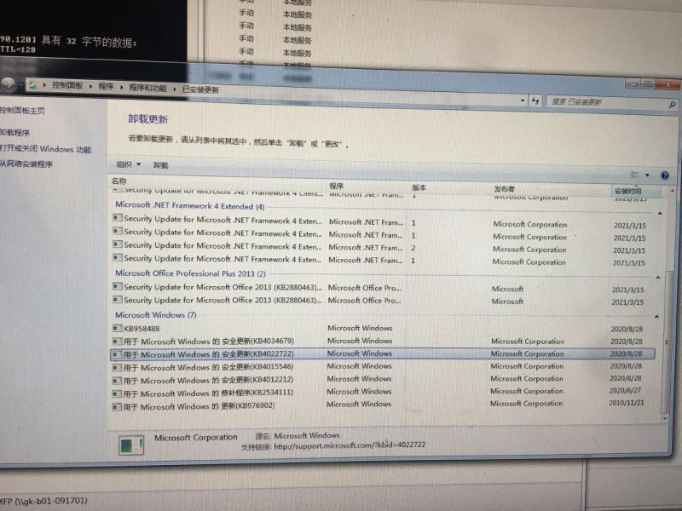Select the hotfix KB2534111 row
The height and width of the screenshot is (511, 682).
pyautogui.click(x=383, y=392)
